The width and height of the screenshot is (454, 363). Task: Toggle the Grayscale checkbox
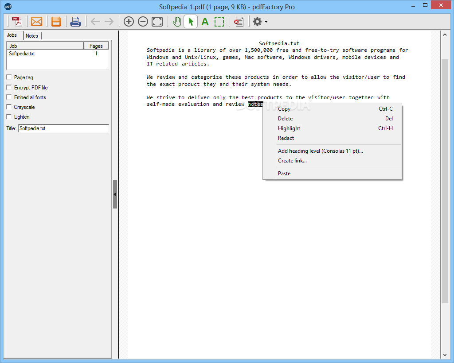point(9,107)
